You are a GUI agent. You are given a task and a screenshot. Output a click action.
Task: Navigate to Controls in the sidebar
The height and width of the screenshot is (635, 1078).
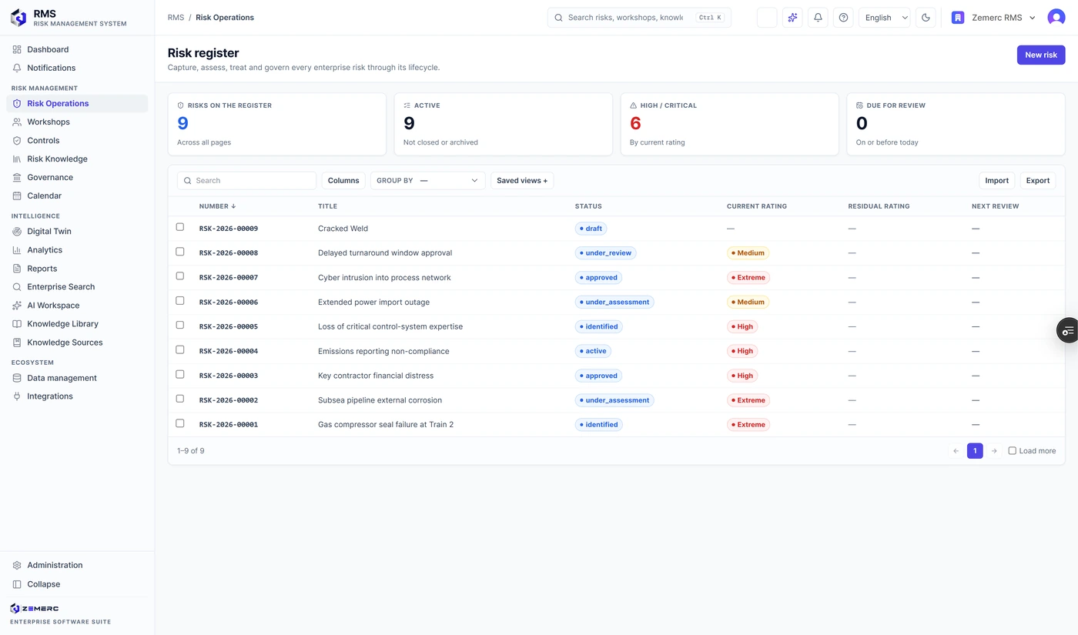(77, 140)
